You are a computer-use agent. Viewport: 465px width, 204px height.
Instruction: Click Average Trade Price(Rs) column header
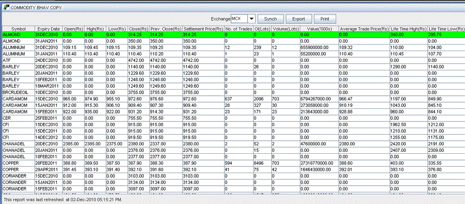[x=364, y=29]
